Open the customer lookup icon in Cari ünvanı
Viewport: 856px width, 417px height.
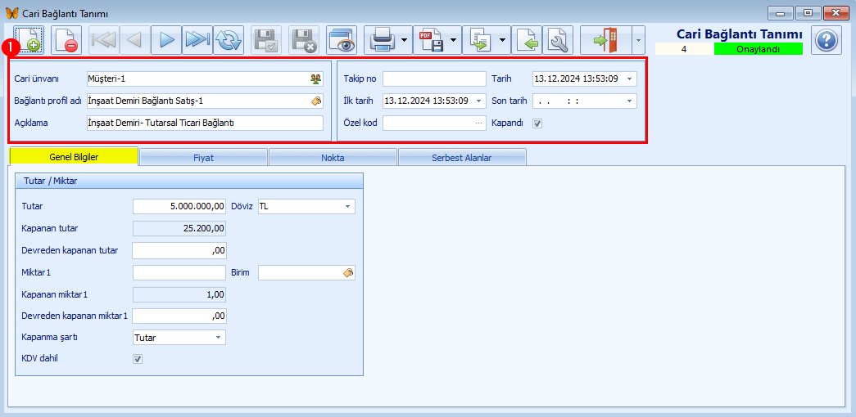(x=315, y=79)
